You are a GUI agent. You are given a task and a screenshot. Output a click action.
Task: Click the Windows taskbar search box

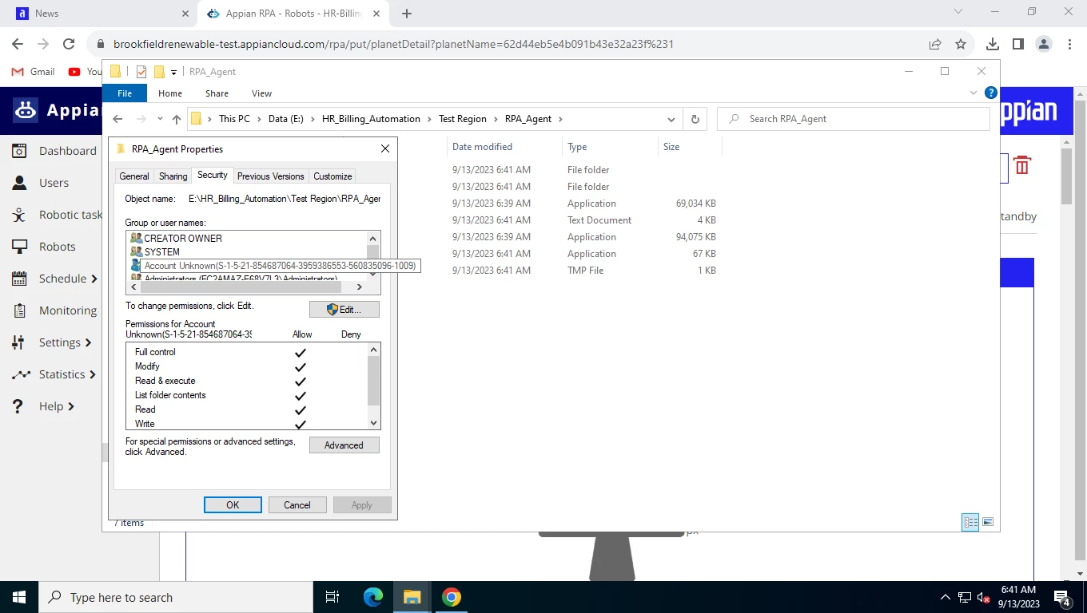[175, 597]
